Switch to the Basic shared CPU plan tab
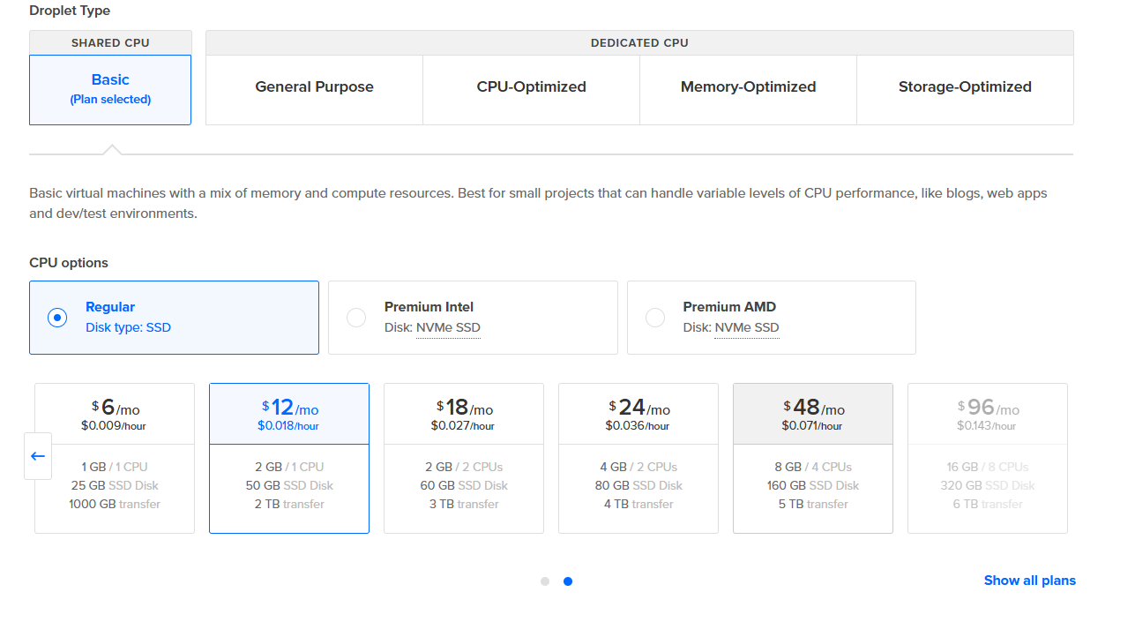This screenshot has height=622, width=1135. [110, 89]
